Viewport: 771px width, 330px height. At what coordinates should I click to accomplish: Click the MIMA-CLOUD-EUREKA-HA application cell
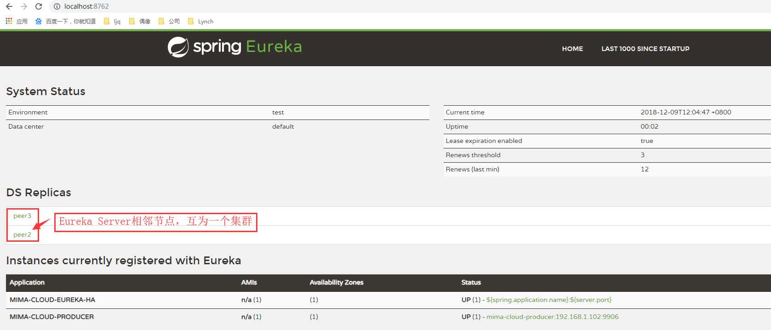(x=52, y=300)
